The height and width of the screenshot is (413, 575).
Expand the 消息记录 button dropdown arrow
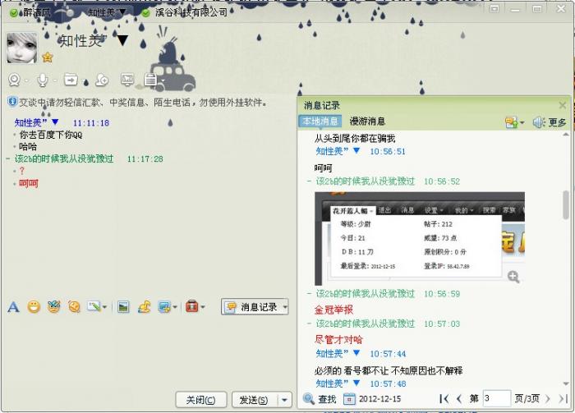[285, 307]
